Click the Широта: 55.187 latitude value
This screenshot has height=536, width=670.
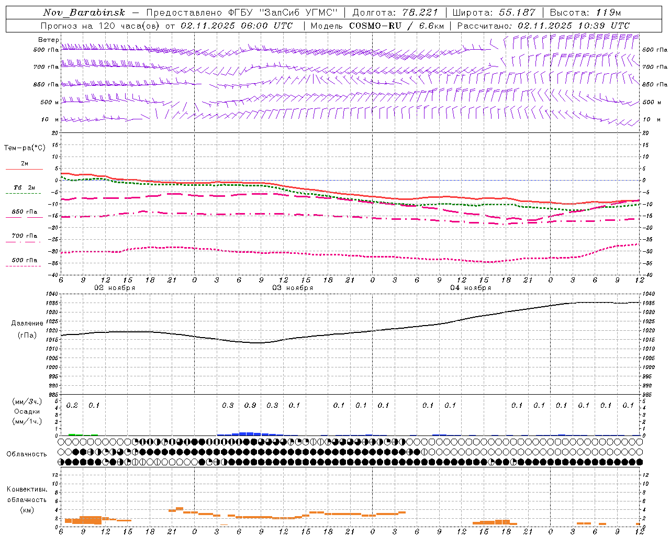click(494, 13)
